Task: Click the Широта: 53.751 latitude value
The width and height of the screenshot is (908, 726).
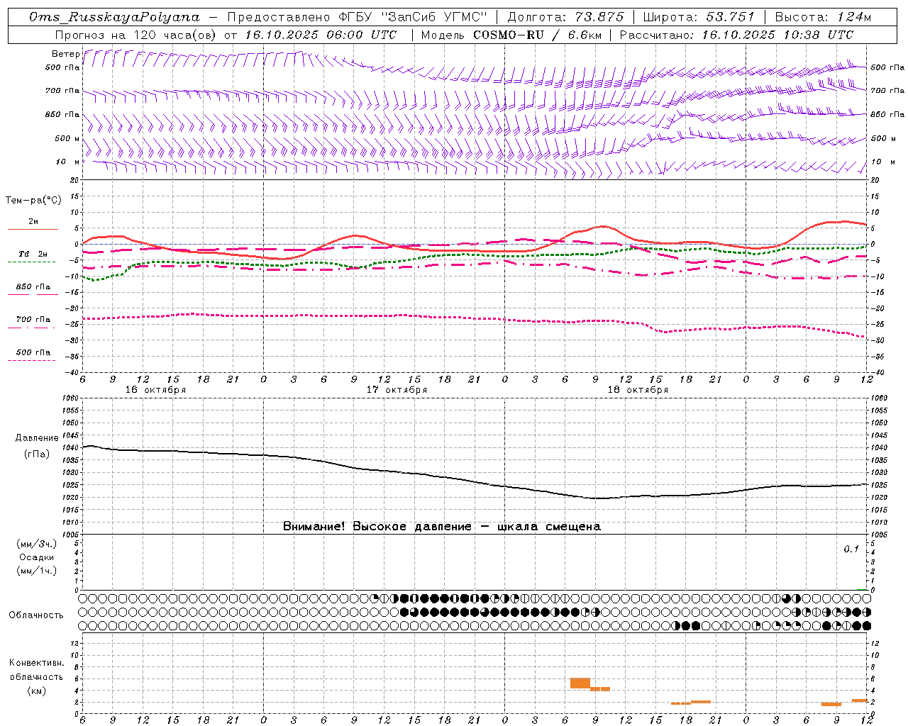Action: click(700, 17)
